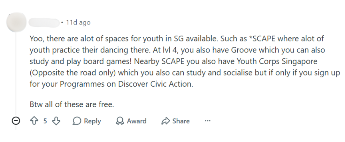Click the vote count of 5
The image size is (345, 142).
(x=45, y=121)
